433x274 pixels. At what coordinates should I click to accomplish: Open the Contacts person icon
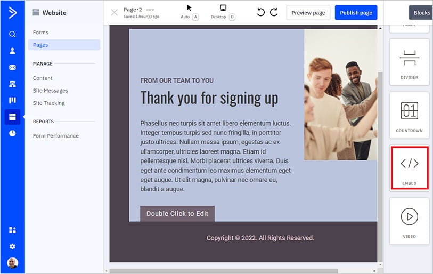tap(12, 51)
